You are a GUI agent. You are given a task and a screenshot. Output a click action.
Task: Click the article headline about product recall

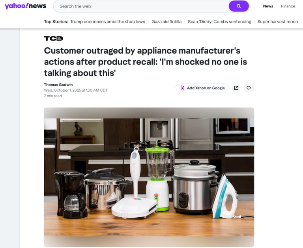[x=146, y=62]
